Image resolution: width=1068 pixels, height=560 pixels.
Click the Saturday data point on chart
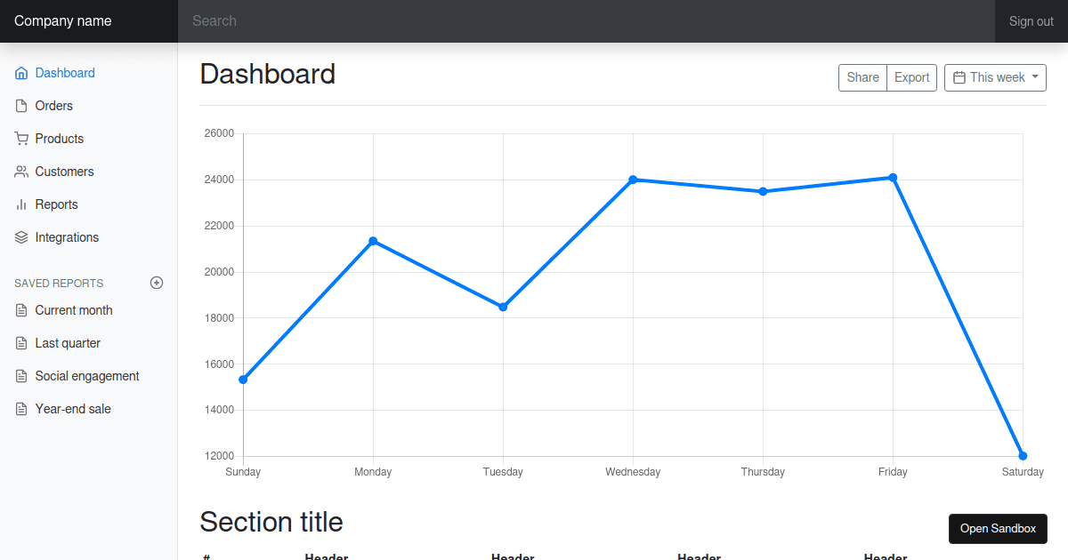1023,456
